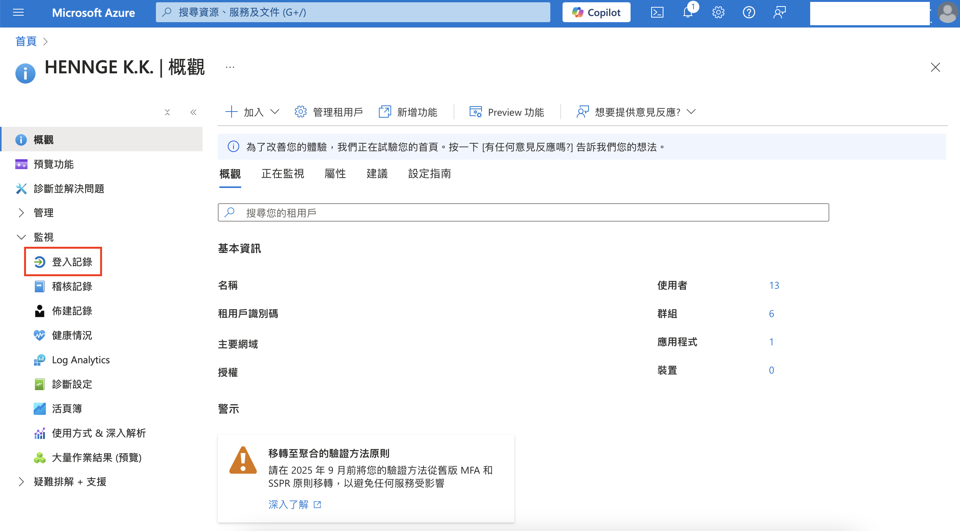Open 活頁簿 workbooks icon
The image size is (960, 531).
click(x=39, y=409)
